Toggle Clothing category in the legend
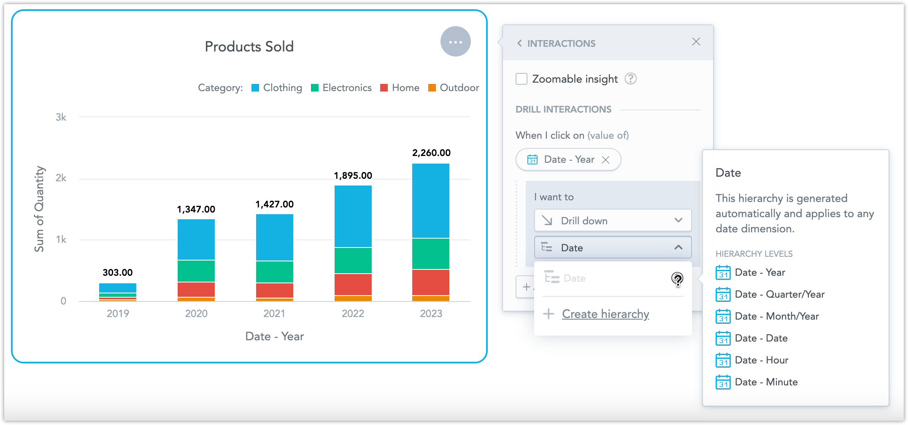Viewport: 908px width, 425px height. tap(282, 88)
